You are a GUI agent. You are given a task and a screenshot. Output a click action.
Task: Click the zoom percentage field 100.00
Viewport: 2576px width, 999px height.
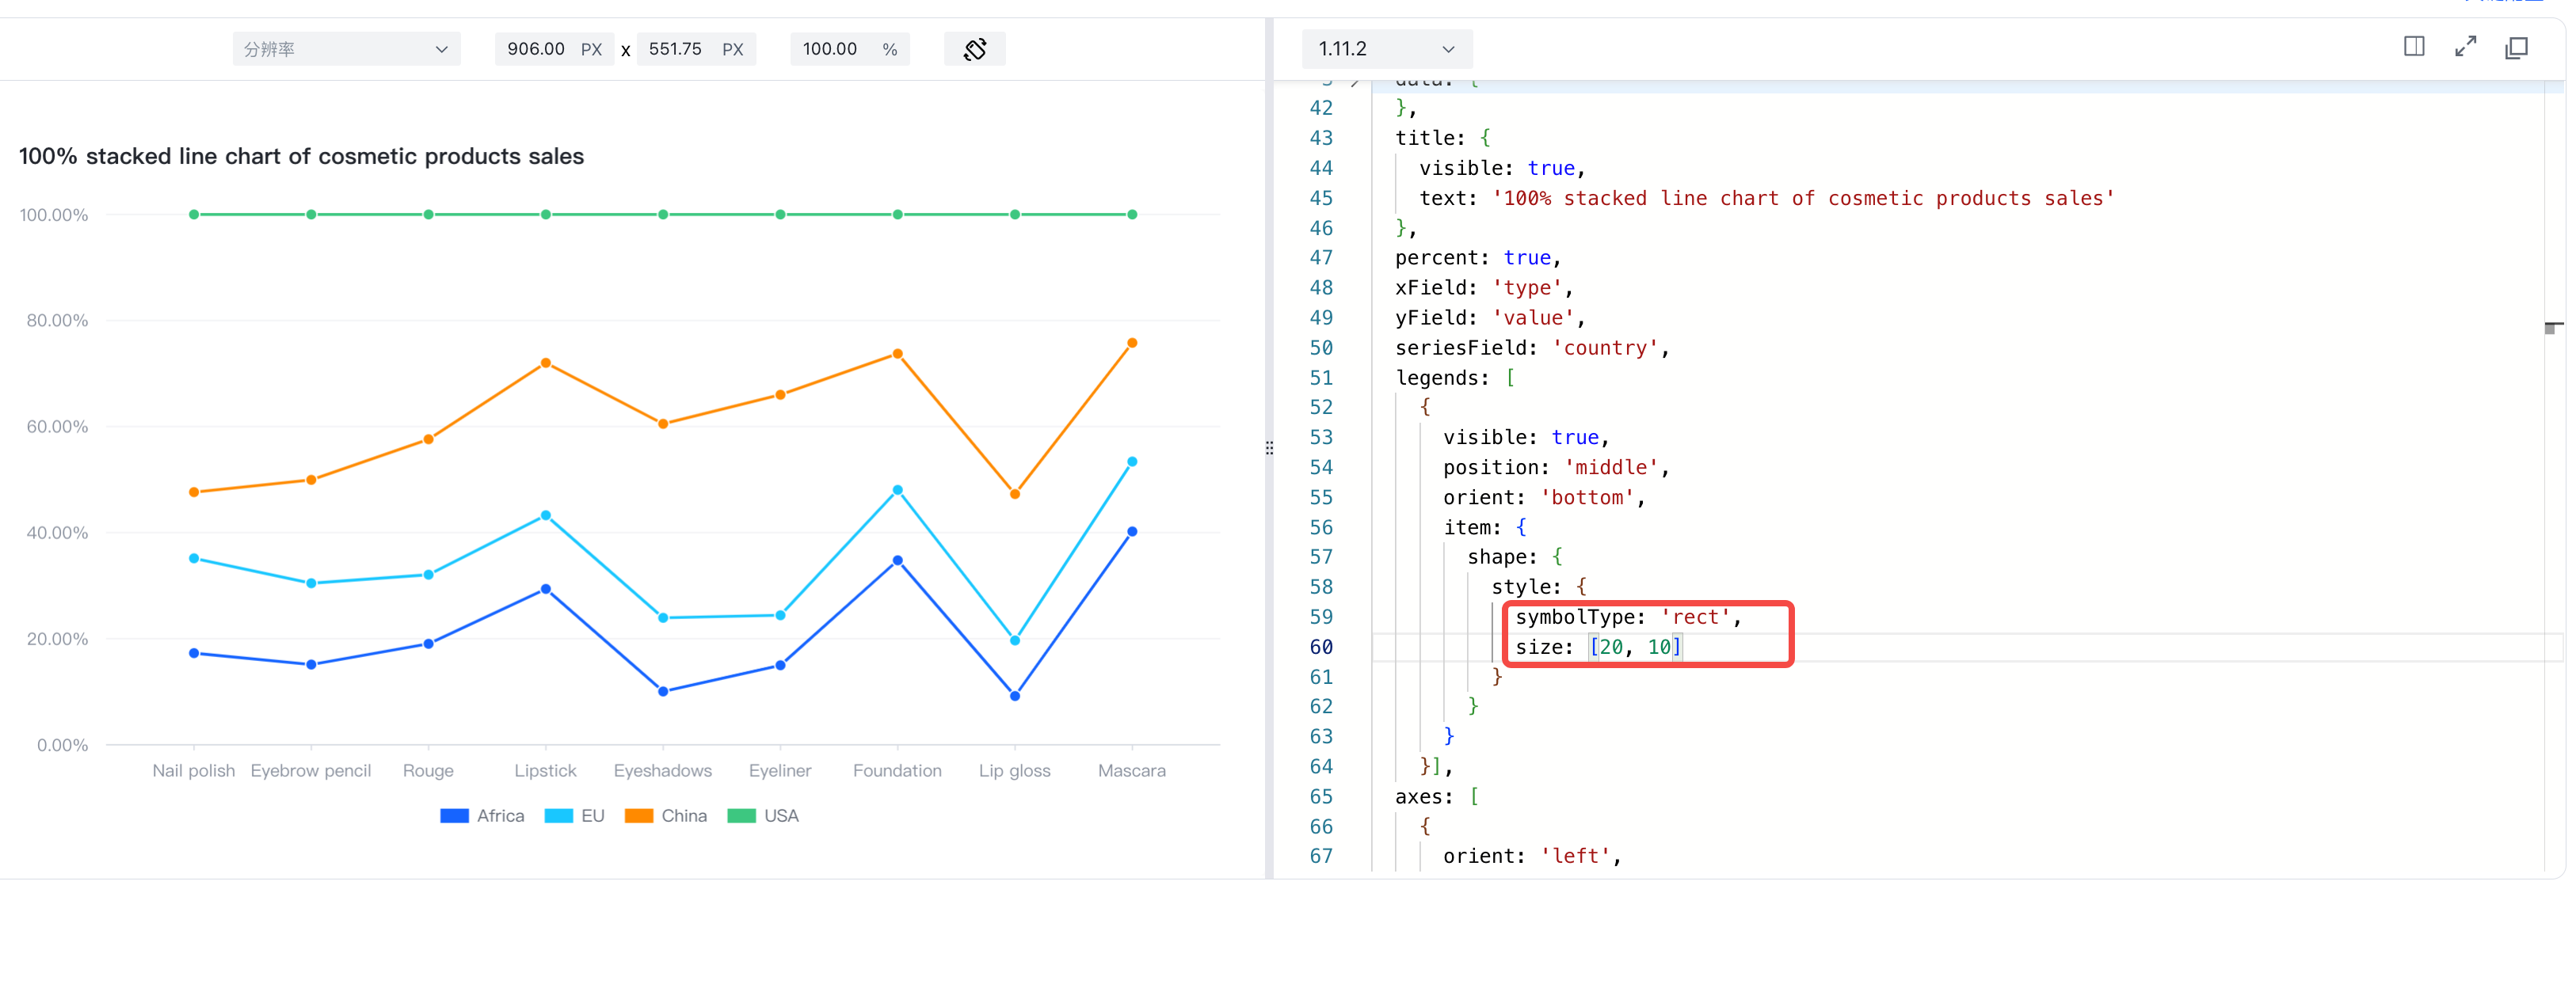pyautogui.click(x=849, y=49)
